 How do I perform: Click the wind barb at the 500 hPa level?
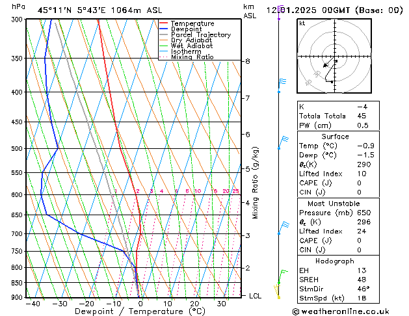click(284, 142)
